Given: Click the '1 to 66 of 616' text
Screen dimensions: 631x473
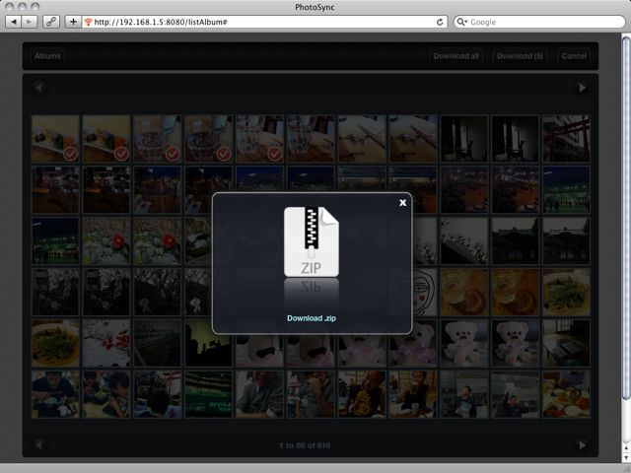Looking at the screenshot, I should 305,445.
